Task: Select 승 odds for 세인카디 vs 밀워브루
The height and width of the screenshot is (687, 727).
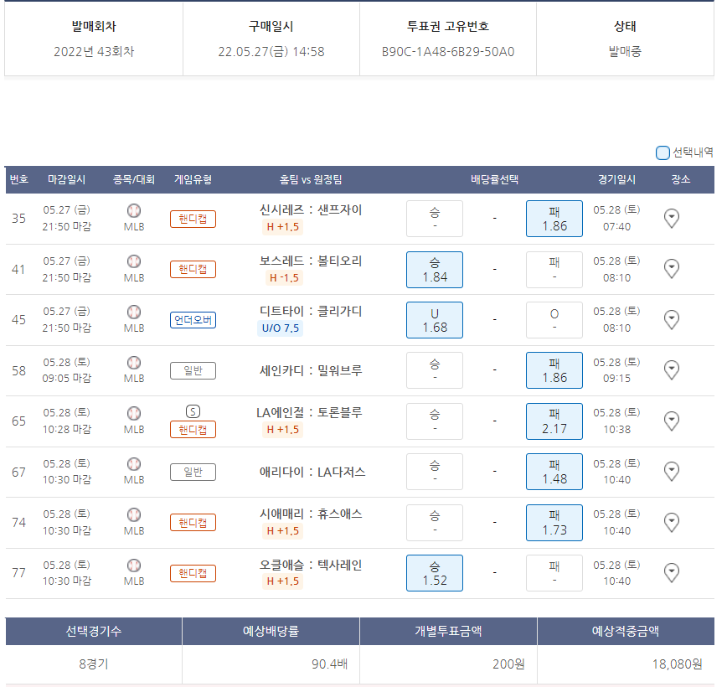Action: point(435,370)
